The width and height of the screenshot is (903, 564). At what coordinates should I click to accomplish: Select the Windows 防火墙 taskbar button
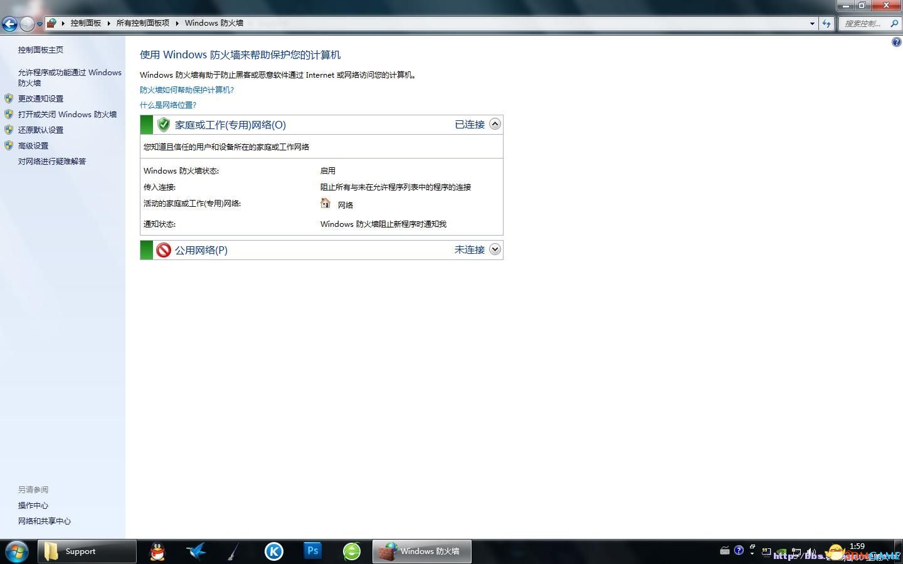click(x=422, y=551)
